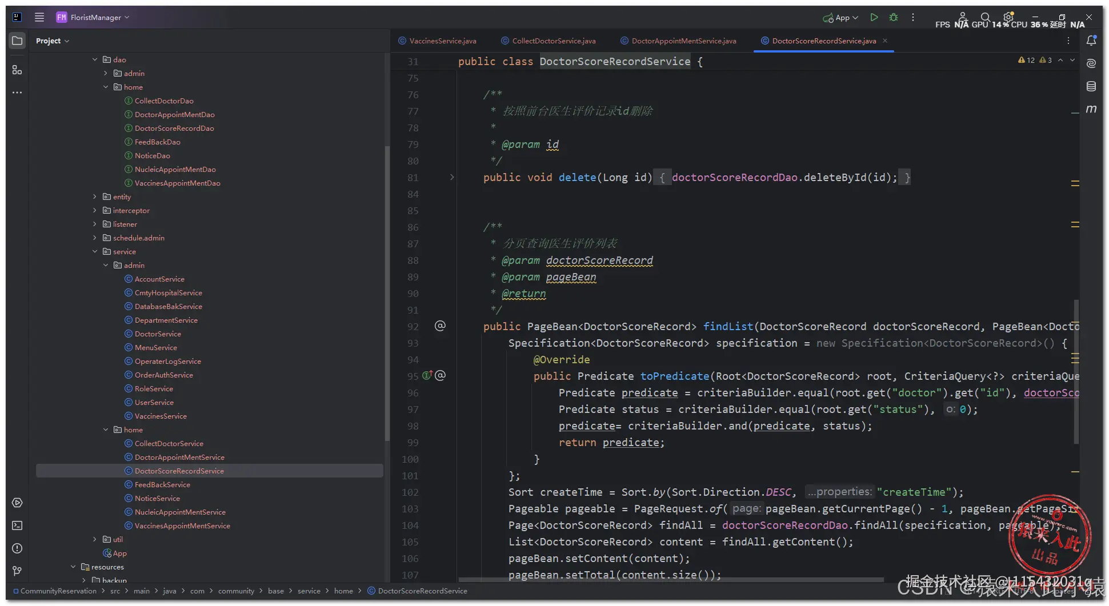Open more run actions menu
This screenshot has height=606, width=1109.
coord(913,18)
